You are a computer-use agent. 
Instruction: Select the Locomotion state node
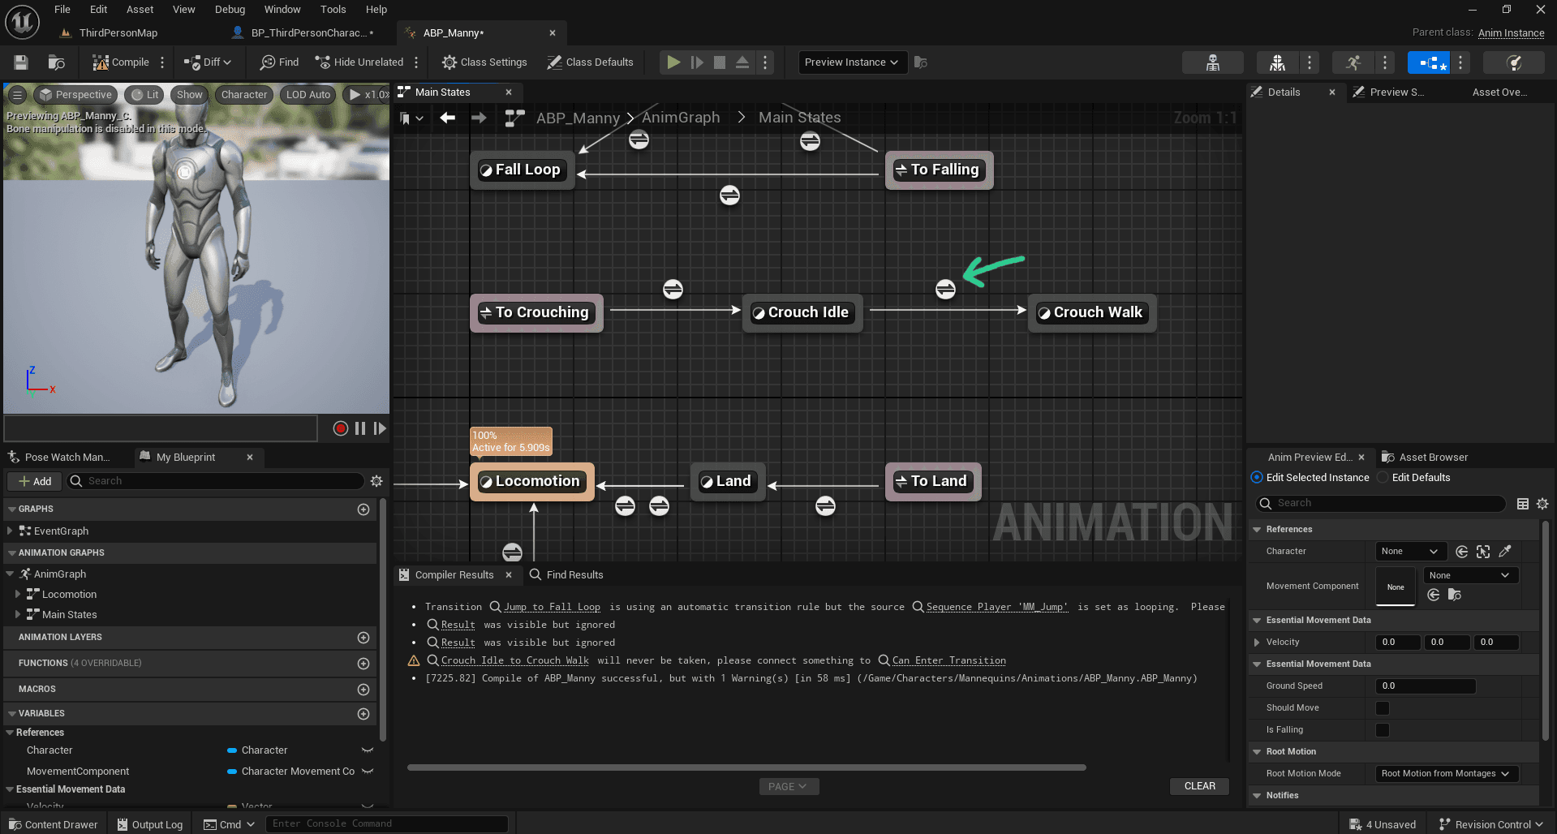pyautogui.click(x=531, y=481)
